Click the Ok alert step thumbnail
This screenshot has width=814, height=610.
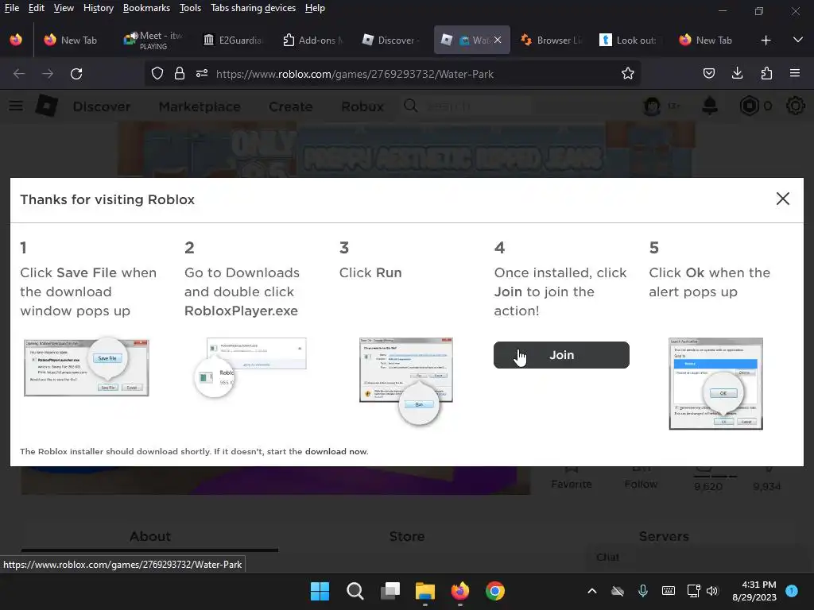coord(716,384)
